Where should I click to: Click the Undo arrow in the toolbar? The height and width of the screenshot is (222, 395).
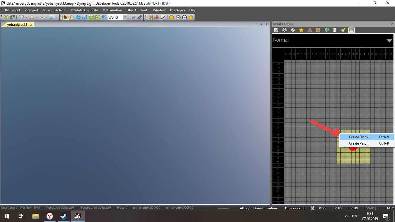[x=6, y=18]
